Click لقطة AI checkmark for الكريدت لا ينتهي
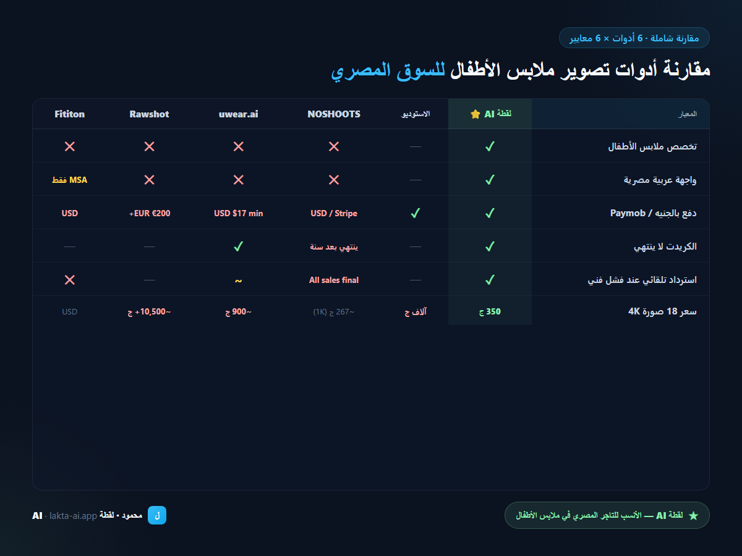The image size is (742, 556). (x=490, y=246)
